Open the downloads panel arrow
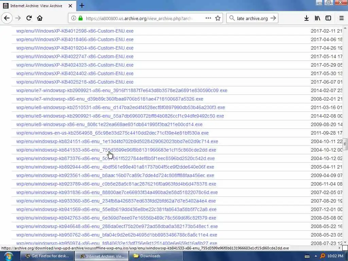The image size is (348, 261). tap(307, 18)
